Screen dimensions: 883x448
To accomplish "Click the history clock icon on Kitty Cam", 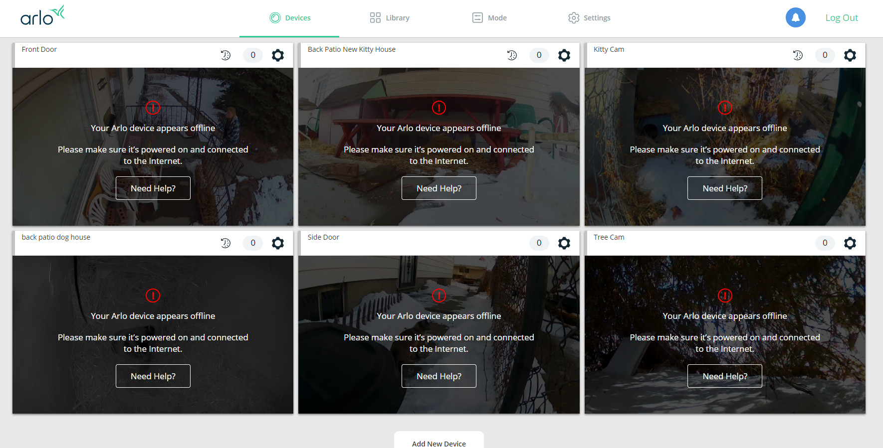I will point(798,55).
